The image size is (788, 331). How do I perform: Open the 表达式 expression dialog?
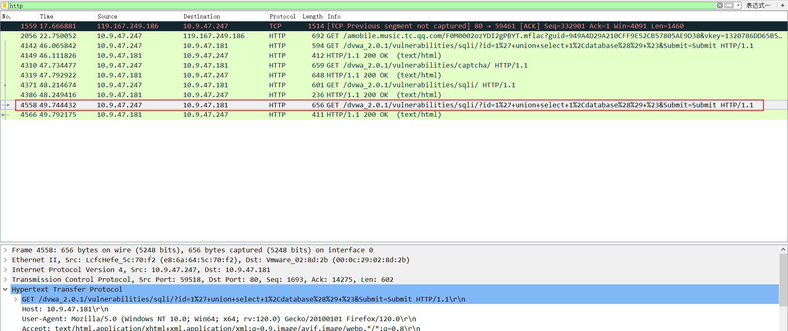click(x=758, y=5)
